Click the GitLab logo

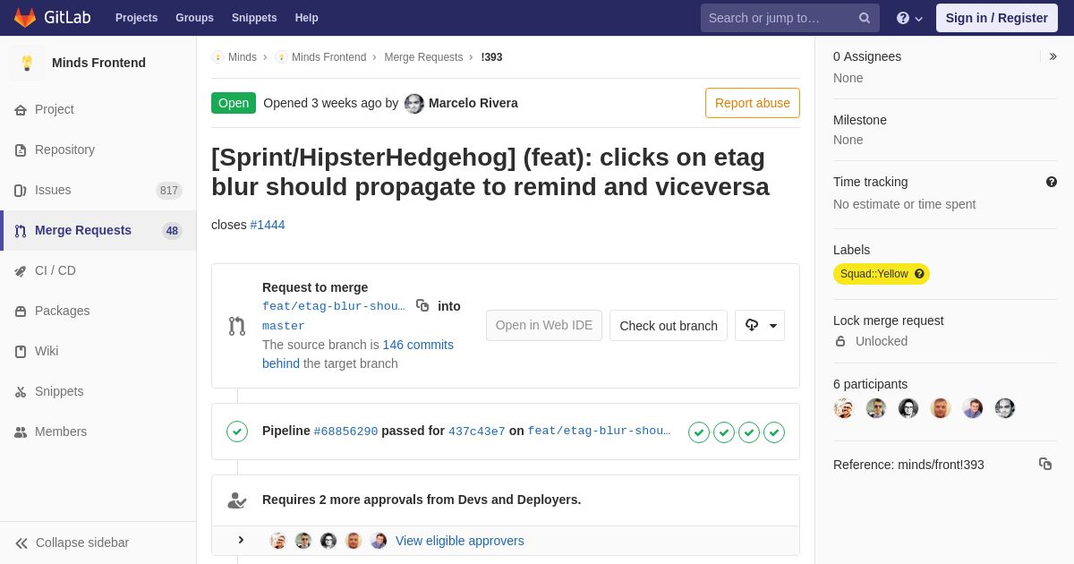[51, 18]
